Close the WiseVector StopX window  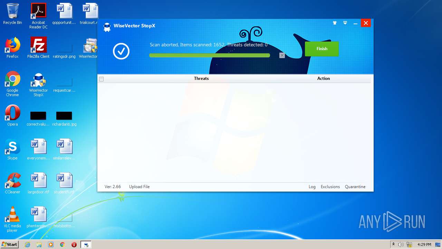(x=366, y=23)
